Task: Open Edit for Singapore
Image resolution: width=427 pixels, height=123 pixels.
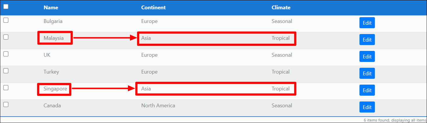Action: (x=367, y=90)
